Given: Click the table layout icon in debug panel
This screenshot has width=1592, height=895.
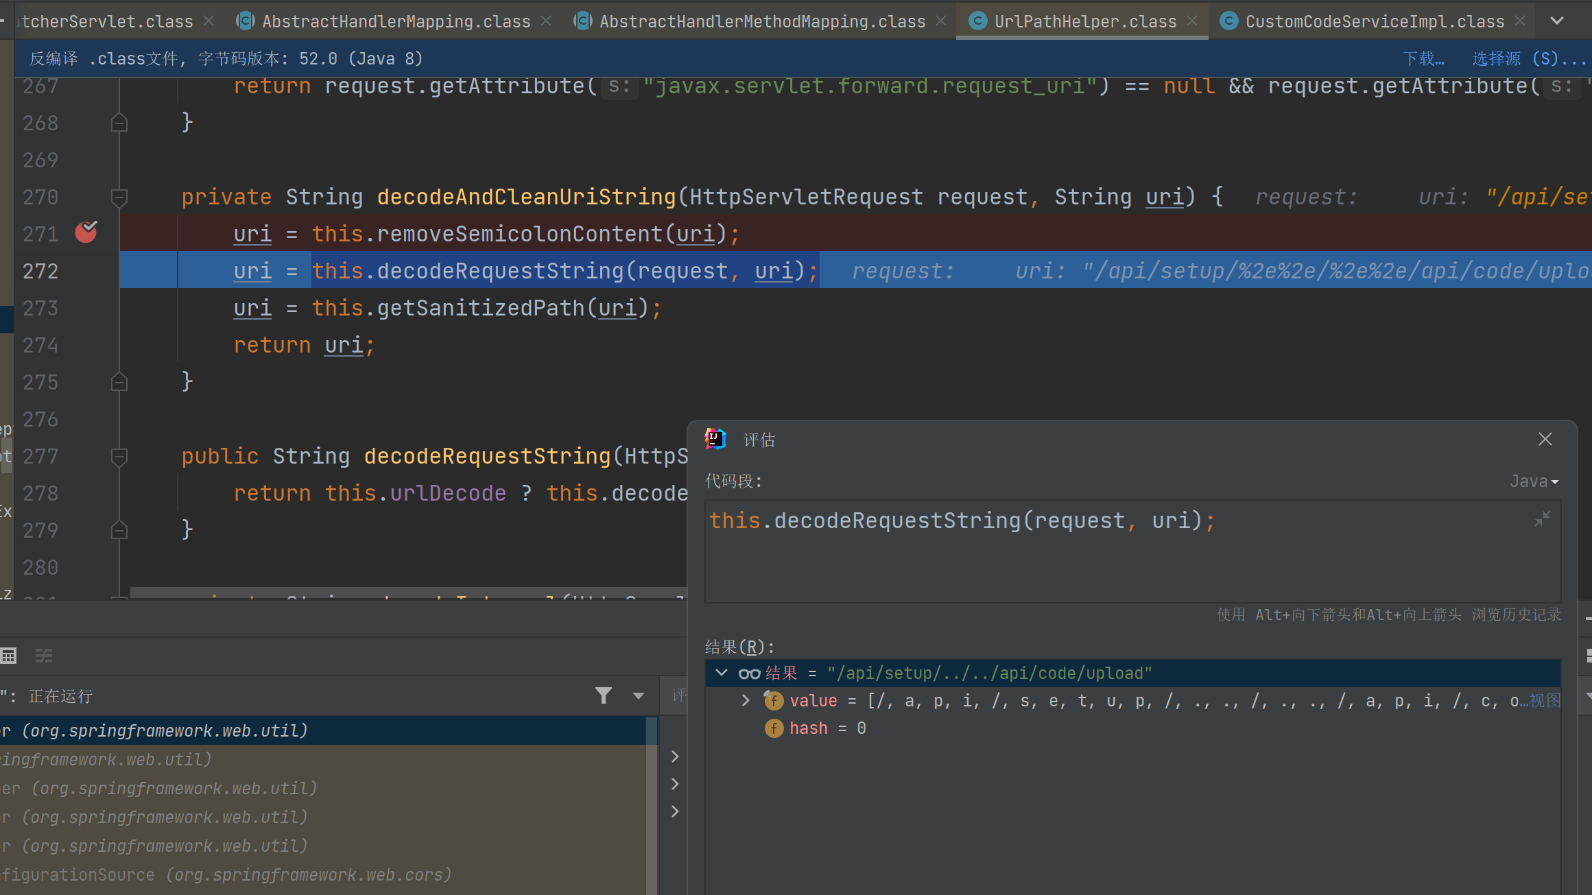Looking at the screenshot, I should click(9, 656).
